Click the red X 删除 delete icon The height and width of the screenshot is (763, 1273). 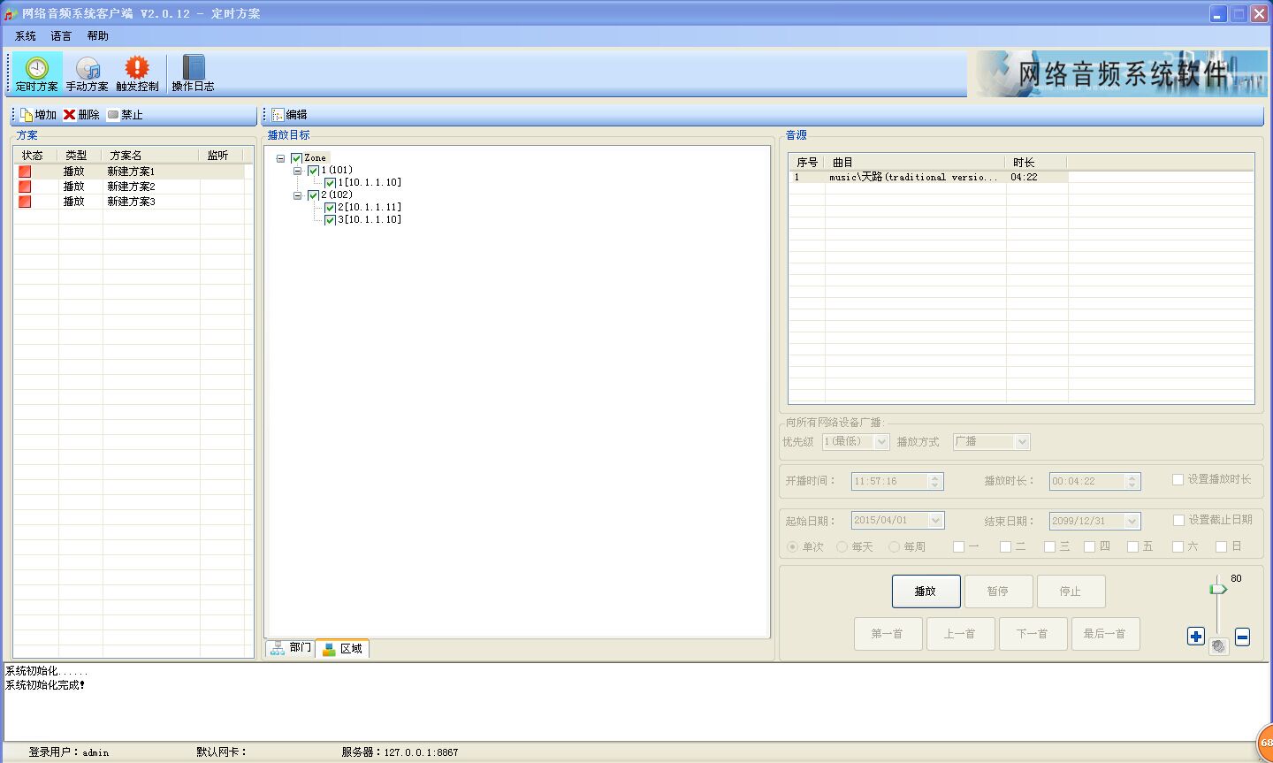70,115
